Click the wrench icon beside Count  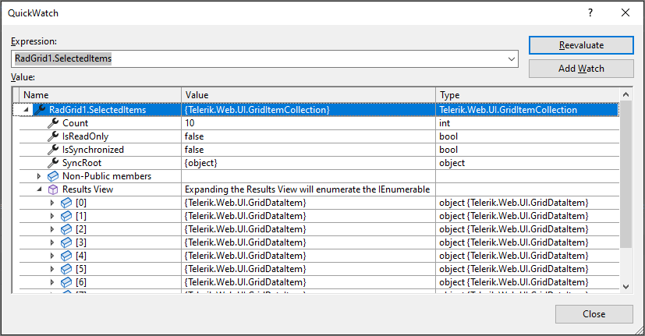[53, 123]
